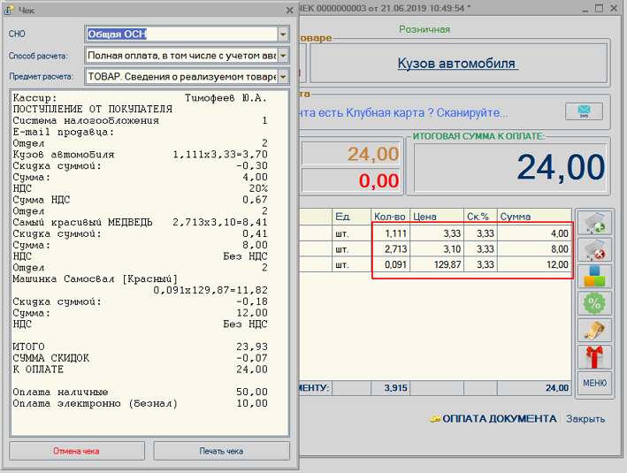Click the orange 24,00 amount field
Viewport: 627px width, 473px height.
[351, 154]
